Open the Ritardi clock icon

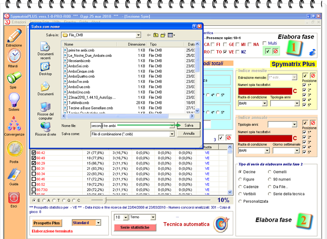click(14, 55)
